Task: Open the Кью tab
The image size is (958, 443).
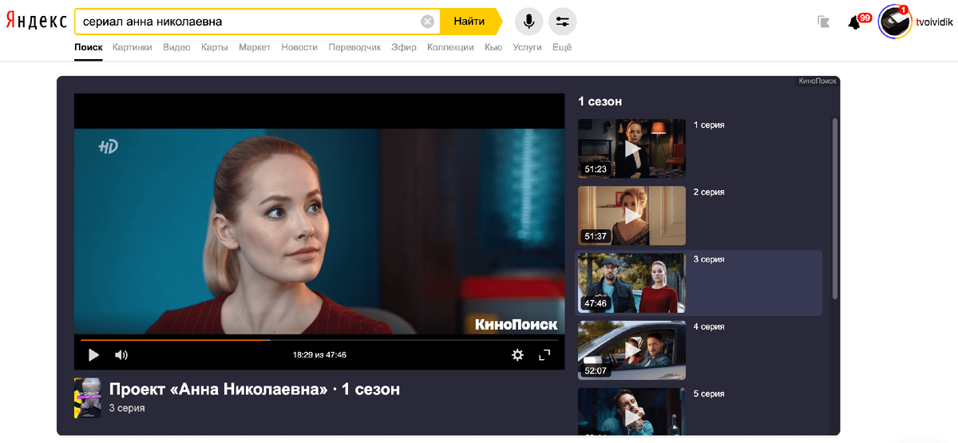Action: (493, 47)
